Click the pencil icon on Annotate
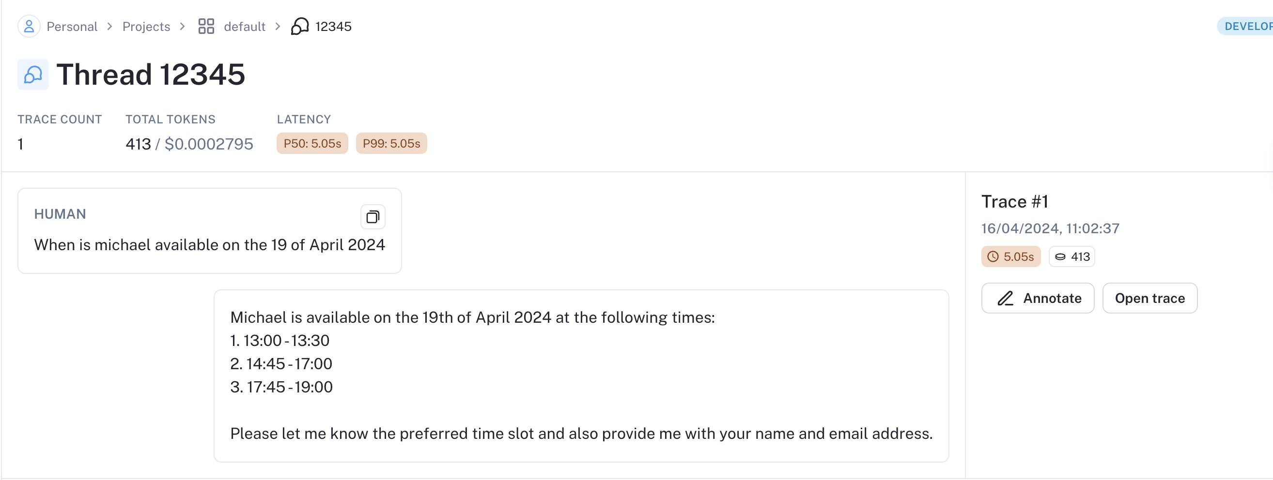Viewport: 1273px width, 480px height. pyautogui.click(x=1005, y=298)
